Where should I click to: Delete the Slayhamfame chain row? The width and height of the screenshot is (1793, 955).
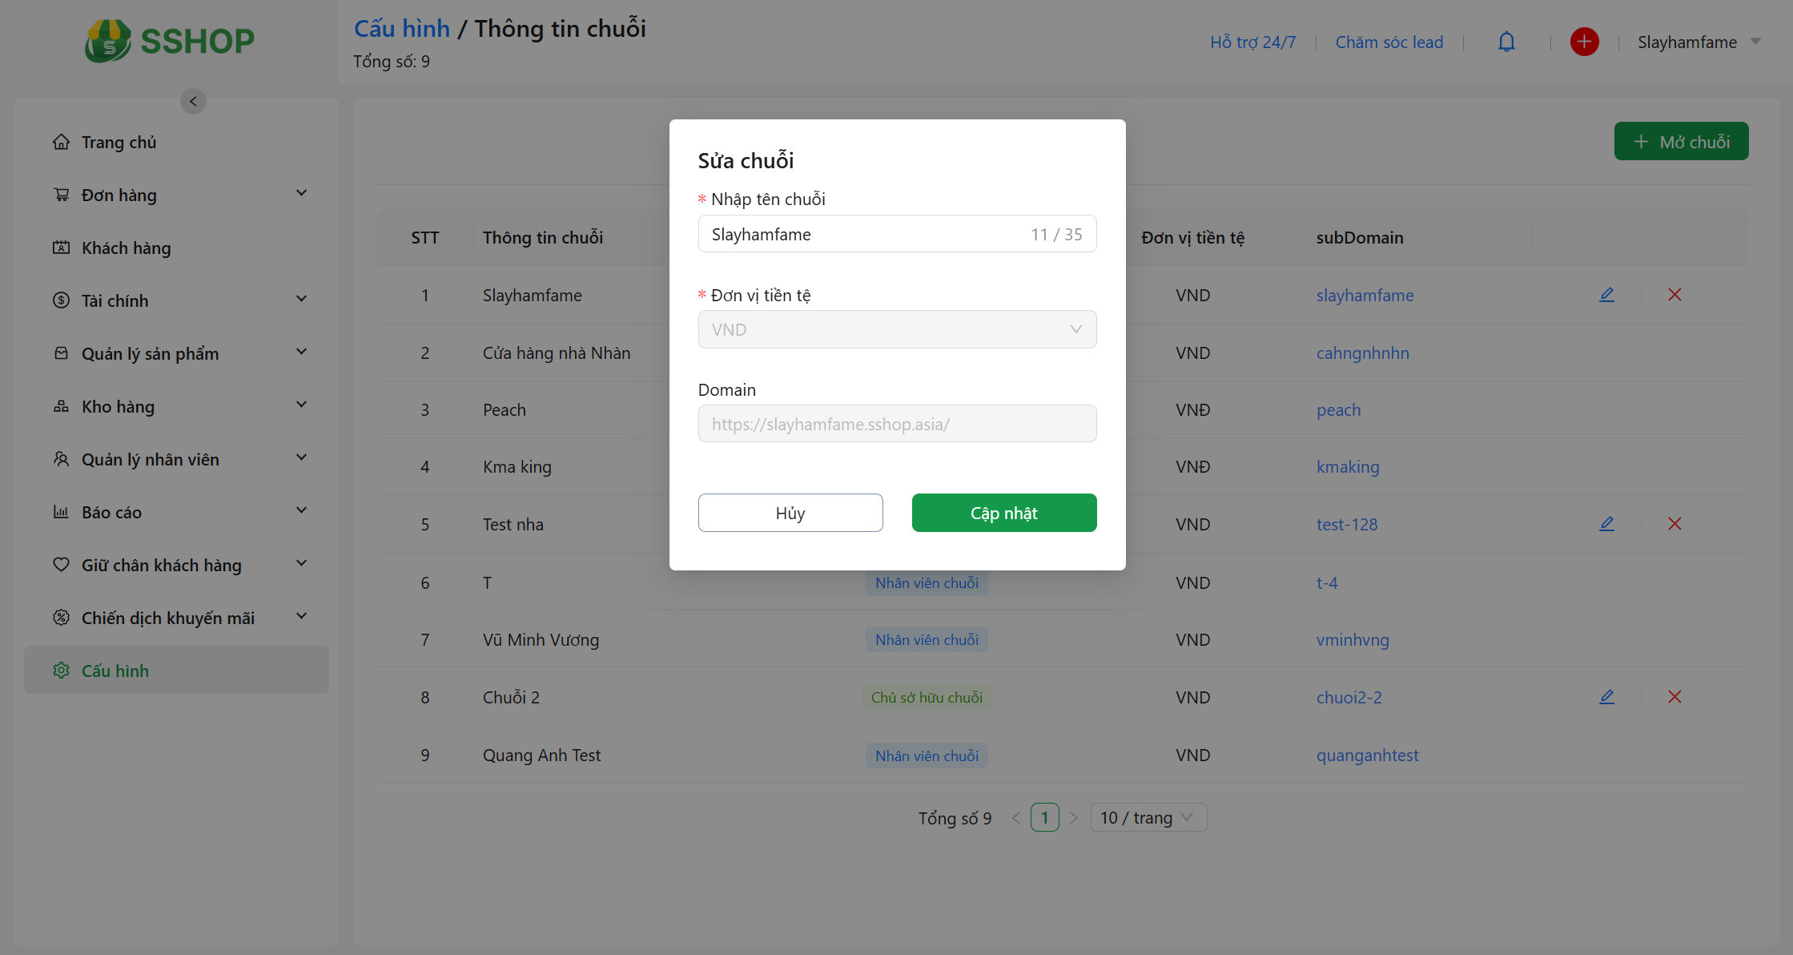click(x=1674, y=295)
